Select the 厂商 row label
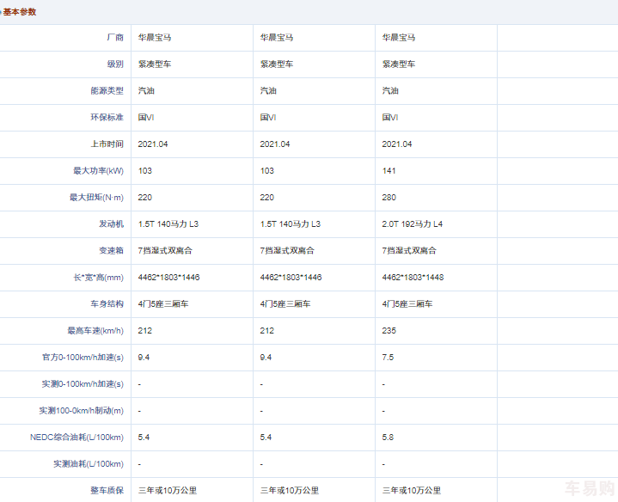618x502 pixels. (x=115, y=38)
